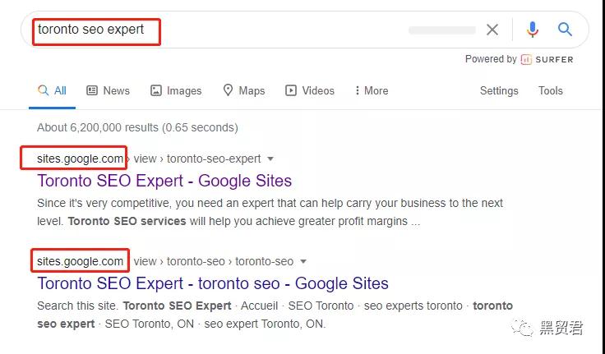
Task: Open "Toronto SEO Expert - toronto seo" result
Action: coord(213,283)
